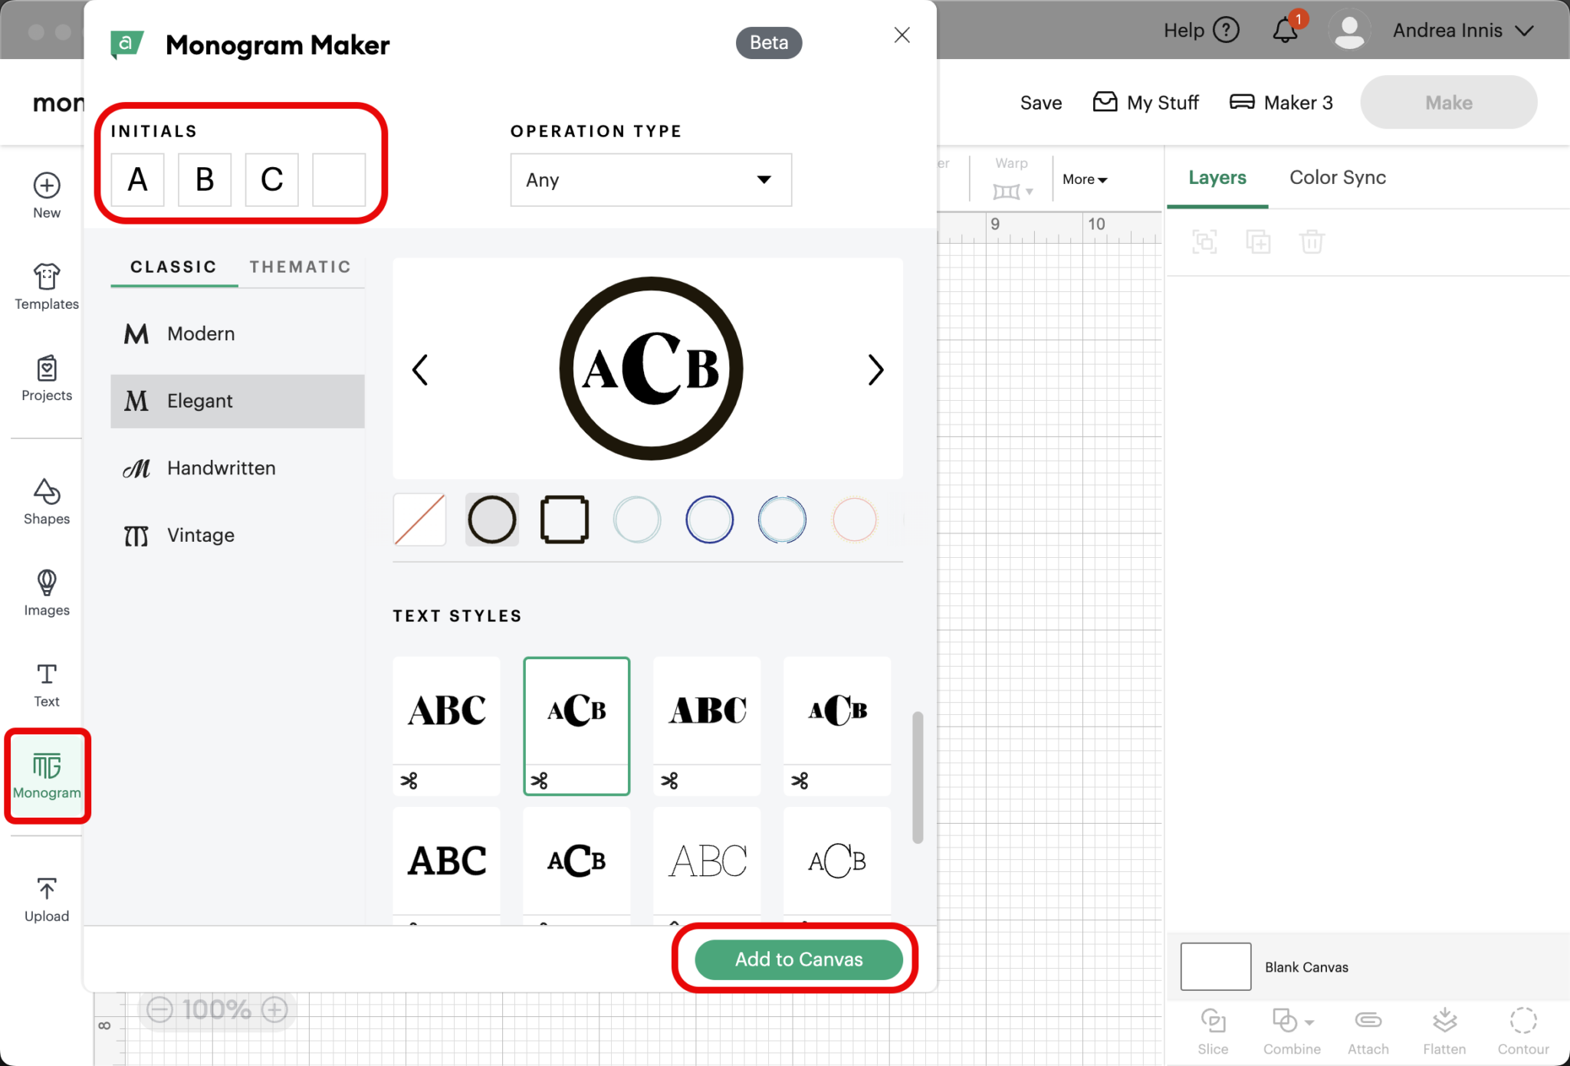Select the Monogram tool in the sidebar
Viewport: 1570px width, 1066px height.
click(x=47, y=776)
